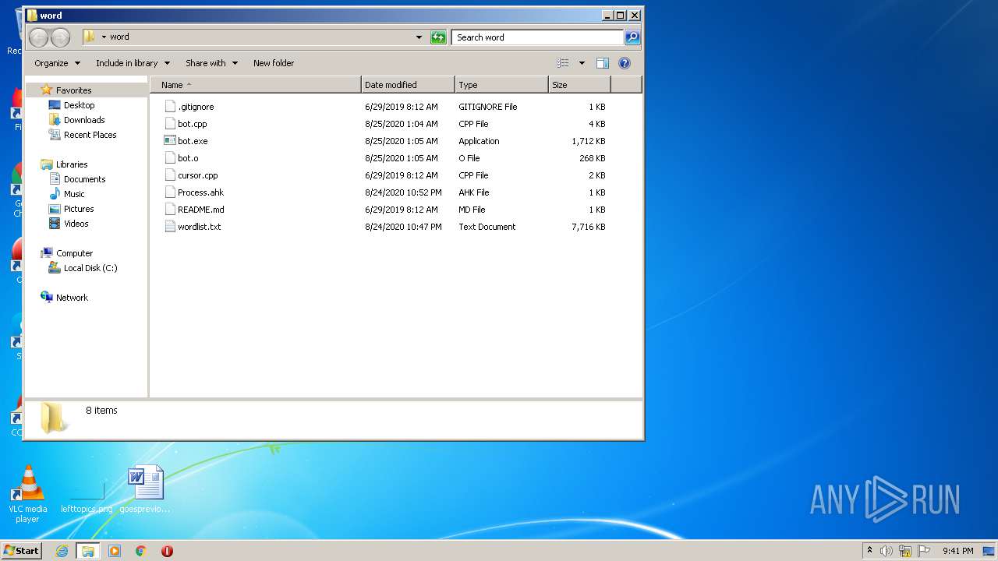Toggle the preview pane button

[x=602, y=63]
